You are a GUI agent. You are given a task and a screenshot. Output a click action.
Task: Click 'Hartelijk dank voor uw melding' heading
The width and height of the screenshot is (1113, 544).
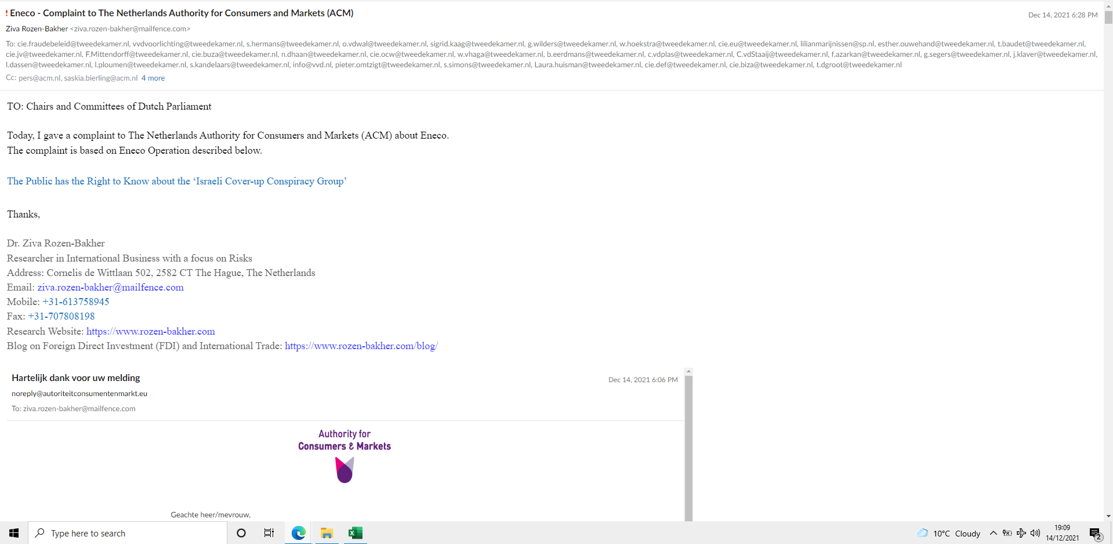coord(76,378)
